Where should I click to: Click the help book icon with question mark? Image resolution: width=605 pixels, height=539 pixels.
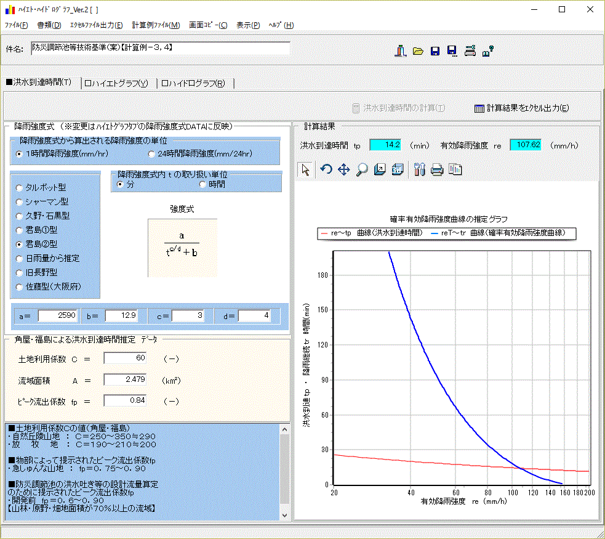point(488,51)
